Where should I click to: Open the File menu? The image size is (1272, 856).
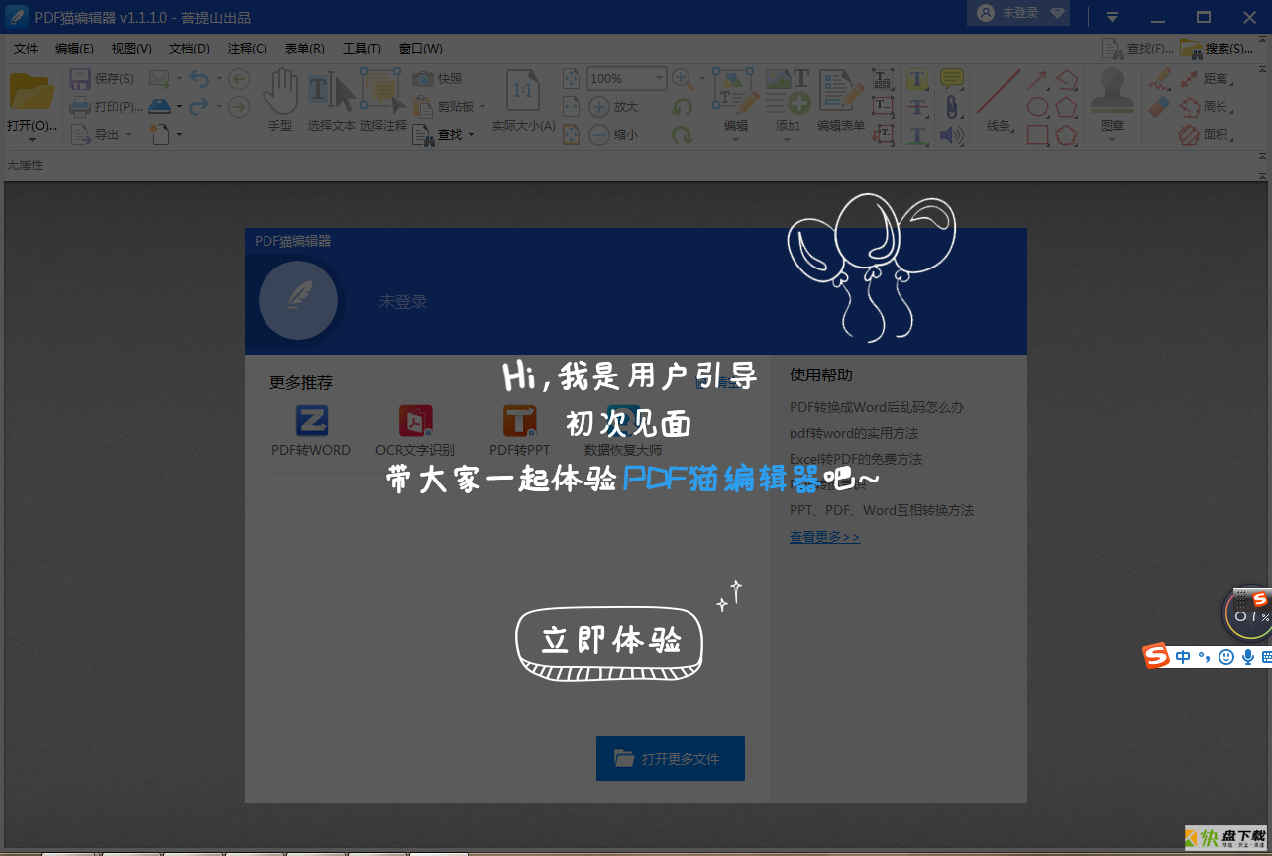click(x=26, y=49)
